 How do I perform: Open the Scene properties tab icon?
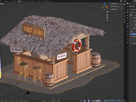pyautogui.click(x=127, y=18)
